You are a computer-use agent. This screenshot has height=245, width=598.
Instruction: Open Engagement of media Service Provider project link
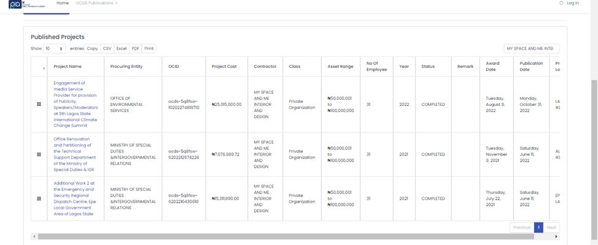[75, 104]
